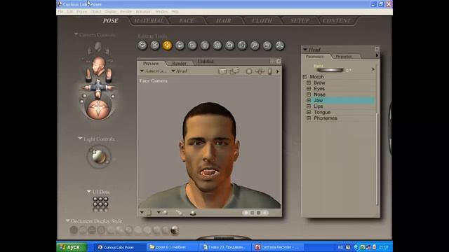Switch to the CLOTH room tab

(262, 20)
